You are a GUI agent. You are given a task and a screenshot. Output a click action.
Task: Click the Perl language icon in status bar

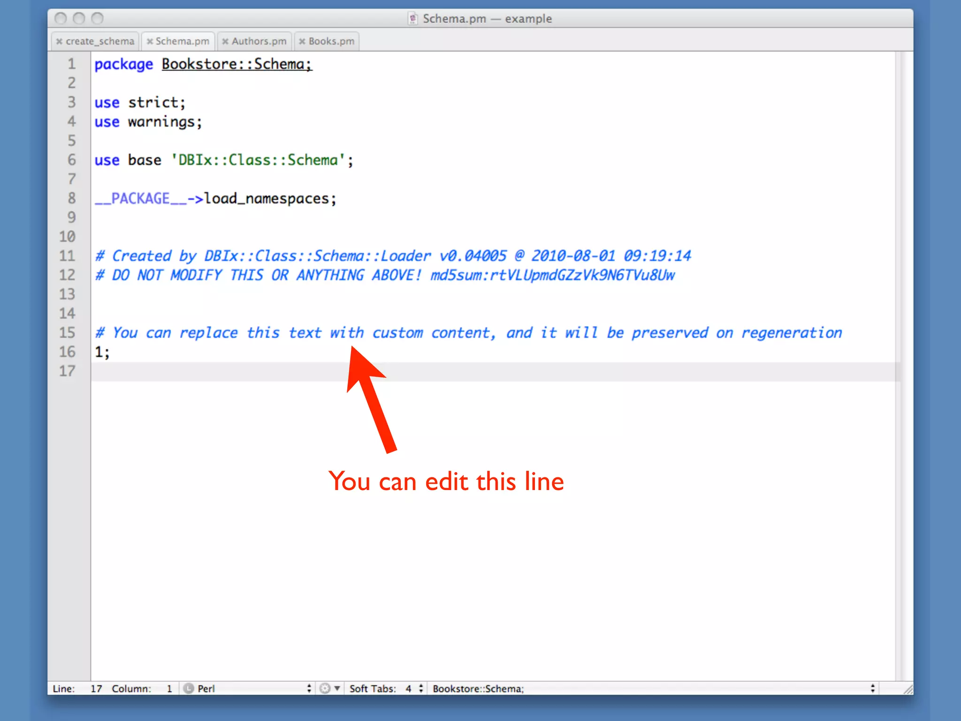(x=189, y=689)
